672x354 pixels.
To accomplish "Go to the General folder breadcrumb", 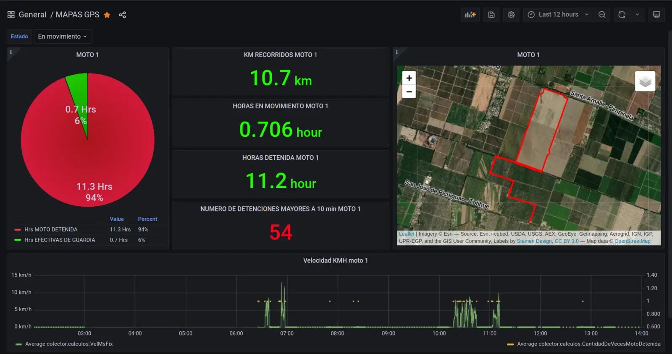I will point(33,15).
